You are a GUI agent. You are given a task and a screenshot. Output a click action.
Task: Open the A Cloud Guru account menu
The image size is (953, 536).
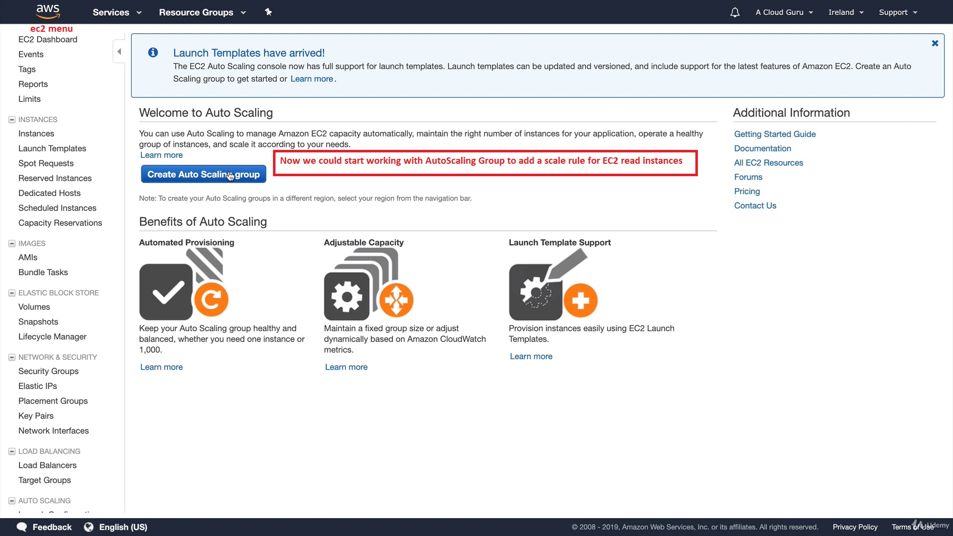784,12
